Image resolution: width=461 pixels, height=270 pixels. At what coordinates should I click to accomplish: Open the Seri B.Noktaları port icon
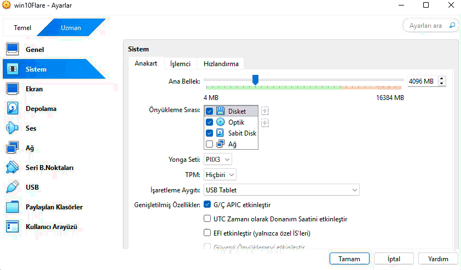point(13,167)
